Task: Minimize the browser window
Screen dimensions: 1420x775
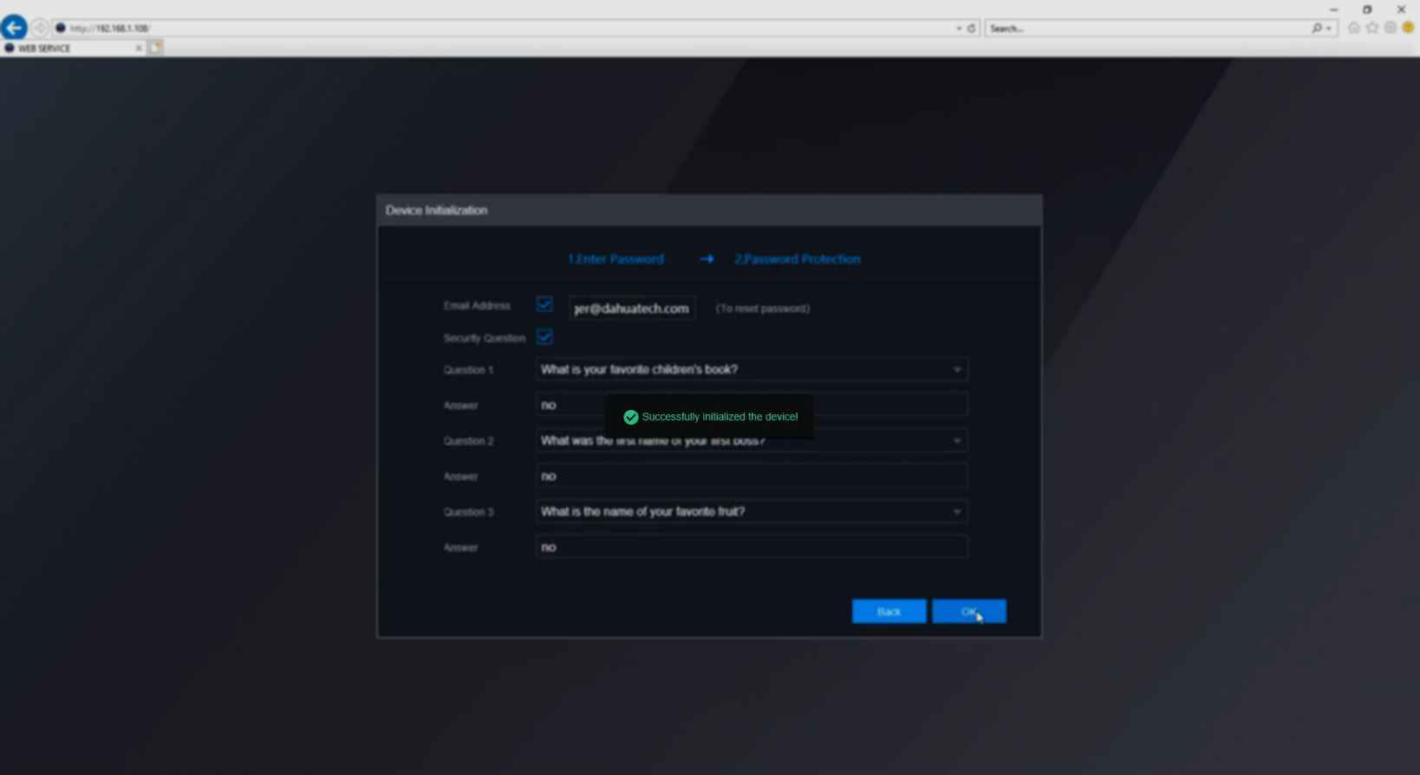Action: pos(1334,10)
